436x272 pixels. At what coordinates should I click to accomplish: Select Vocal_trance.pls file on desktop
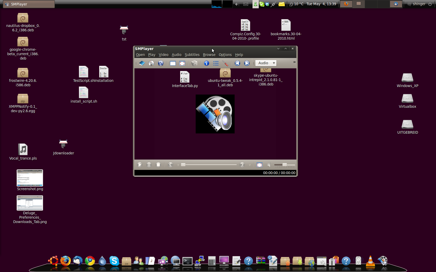click(x=23, y=152)
